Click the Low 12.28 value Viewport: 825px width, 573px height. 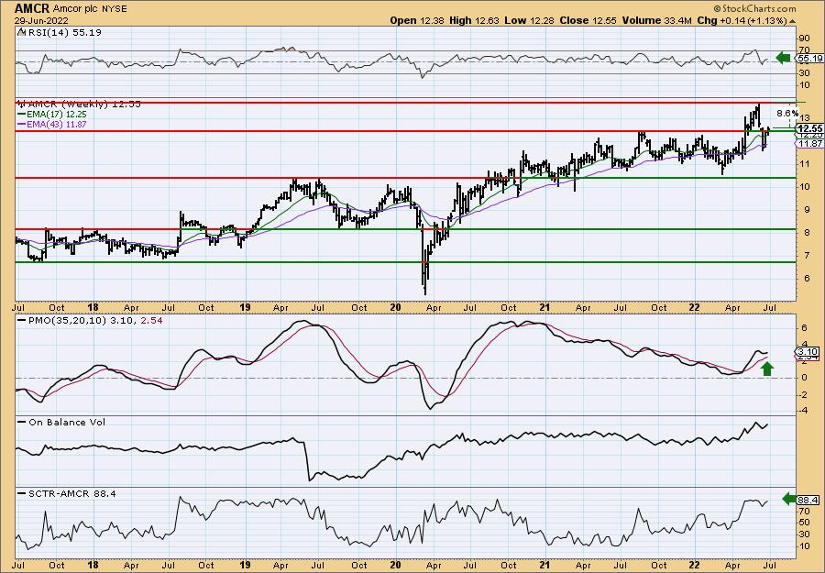pos(528,20)
